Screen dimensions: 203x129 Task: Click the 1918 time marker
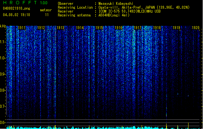click(157, 28)
